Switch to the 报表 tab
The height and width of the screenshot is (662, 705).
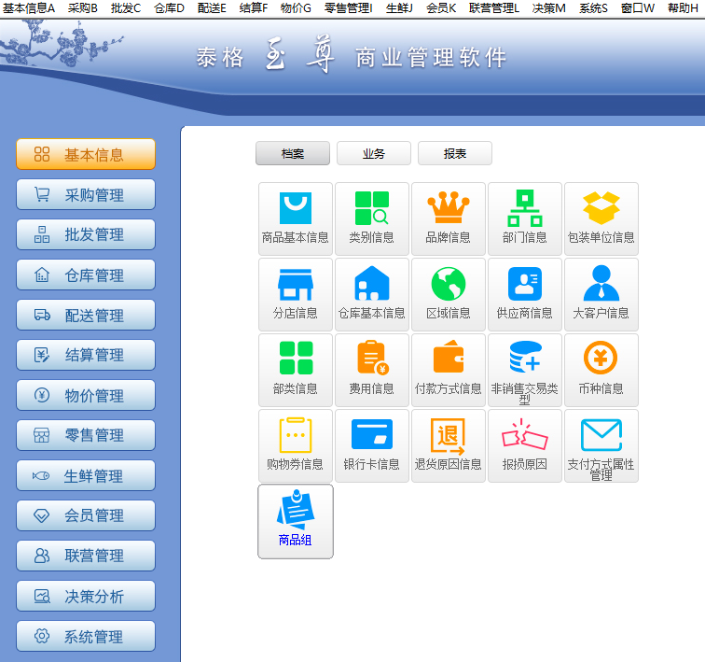pos(454,154)
